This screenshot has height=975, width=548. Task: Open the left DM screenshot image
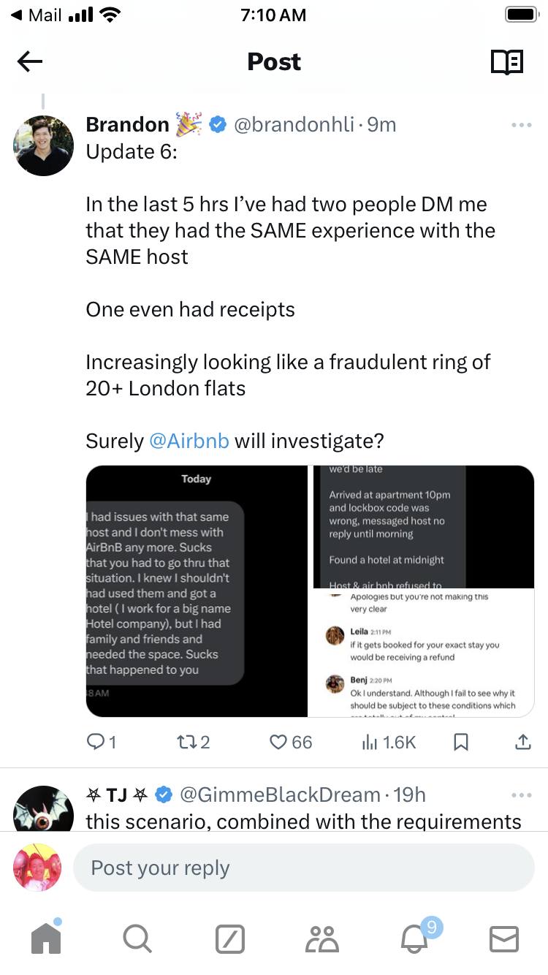pos(197,591)
